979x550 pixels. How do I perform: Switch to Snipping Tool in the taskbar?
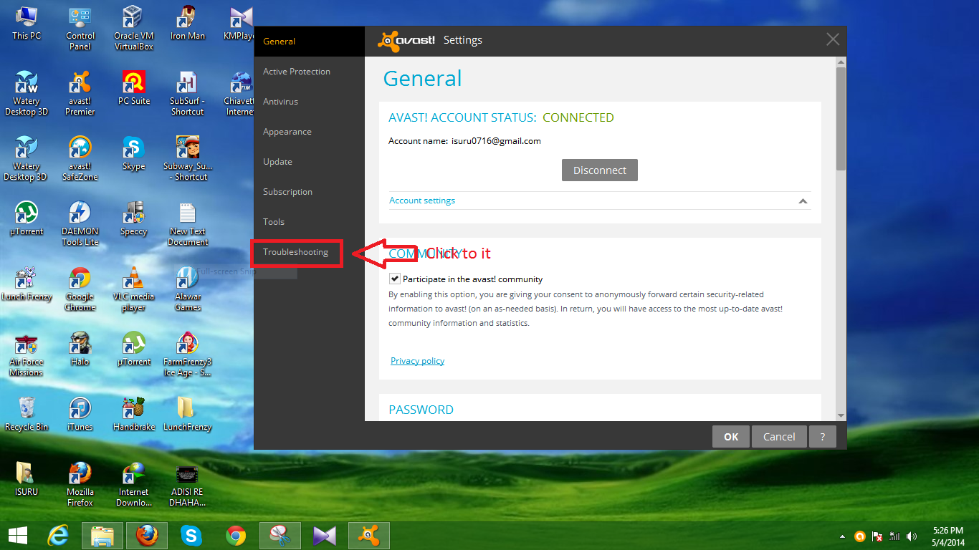click(x=280, y=535)
